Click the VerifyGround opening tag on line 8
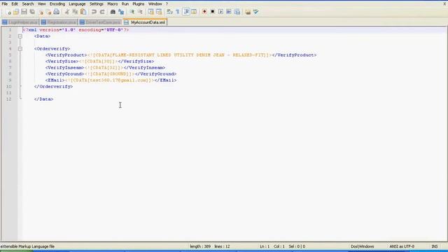Viewport: 448px width, 252px height. (x=64, y=73)
